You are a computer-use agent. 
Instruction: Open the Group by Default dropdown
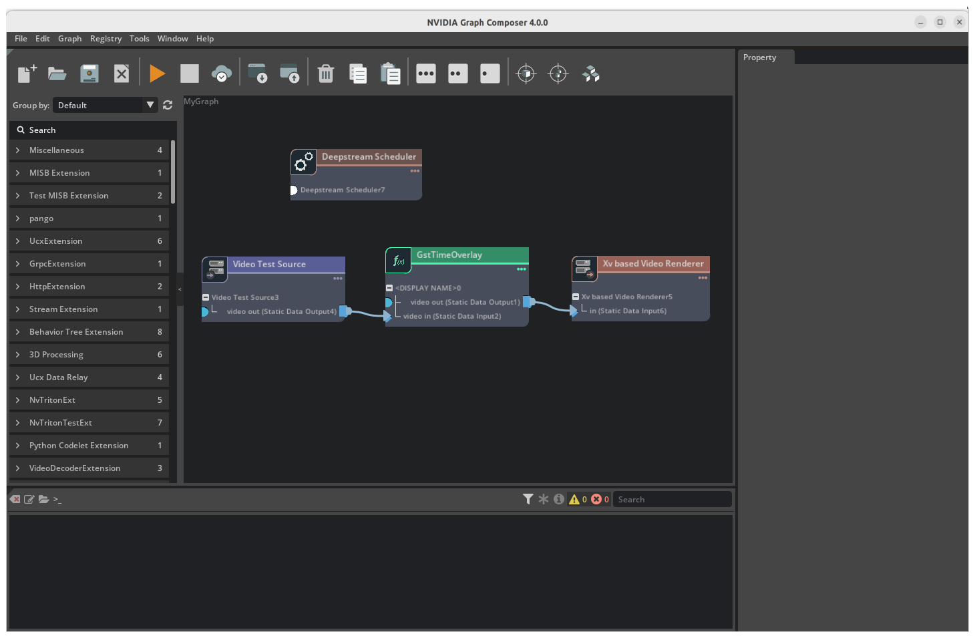pos(106,105)
